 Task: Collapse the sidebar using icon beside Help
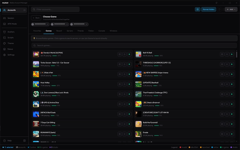pyautogui.click(x=25, y=140)
